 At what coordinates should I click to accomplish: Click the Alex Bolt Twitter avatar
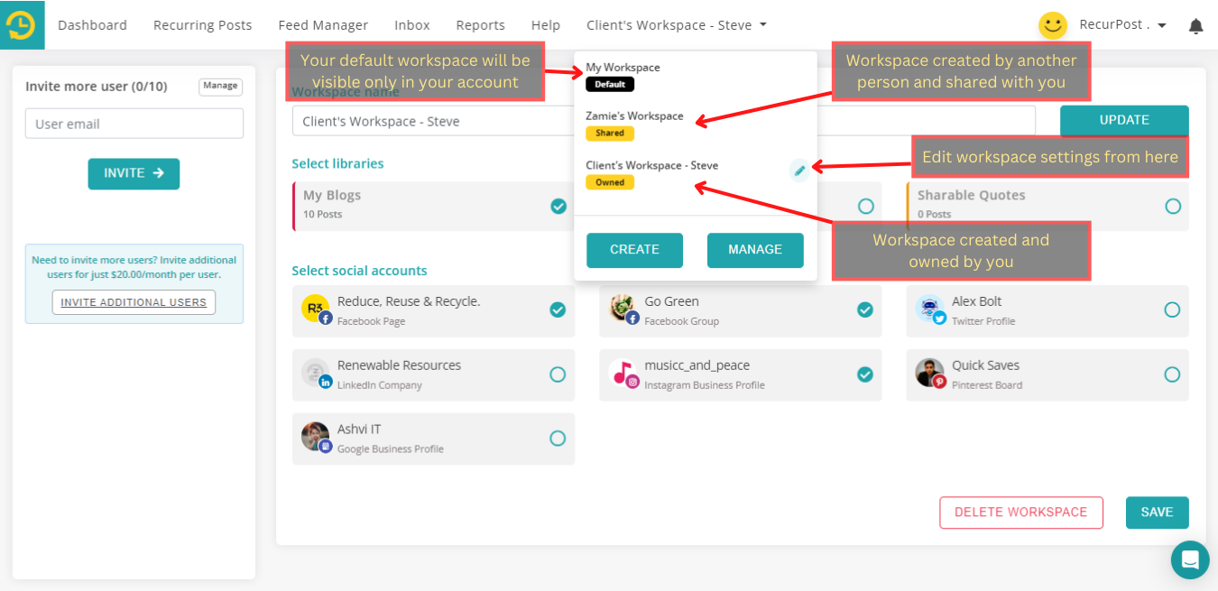[930, 309]
